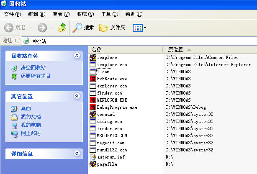
Task: Click the 我的文档 folder icon
Action: (x=14, y=117)
